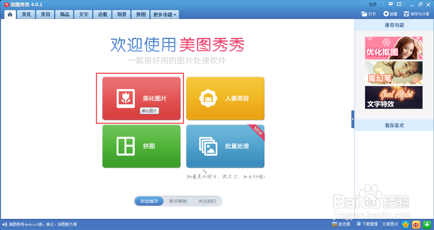Select the 文字 tab
The width and height of the screenshot is (434, 230).
84,15
